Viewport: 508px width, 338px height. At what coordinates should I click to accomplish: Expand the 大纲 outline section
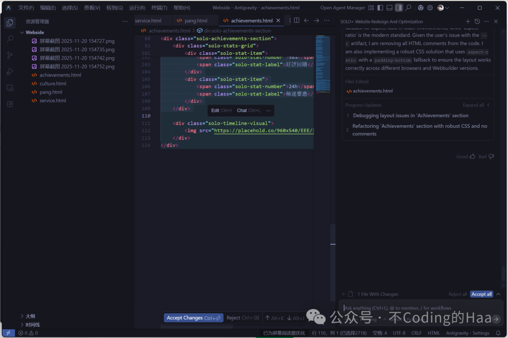click(x=22, y=316)
